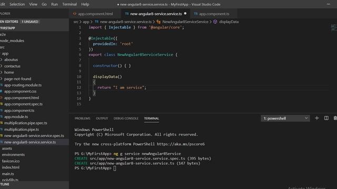Click class symbol icon in breadcrumb
Viewport: 337px width, 189px height.
pos(158,22)
